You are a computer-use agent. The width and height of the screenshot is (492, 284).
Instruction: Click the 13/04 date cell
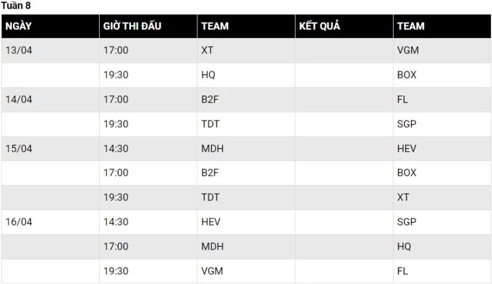[x=19, y=50]
